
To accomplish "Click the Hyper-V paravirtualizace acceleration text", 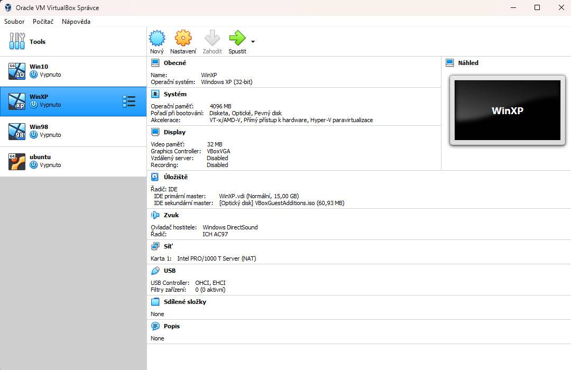I will coord(342,120).
